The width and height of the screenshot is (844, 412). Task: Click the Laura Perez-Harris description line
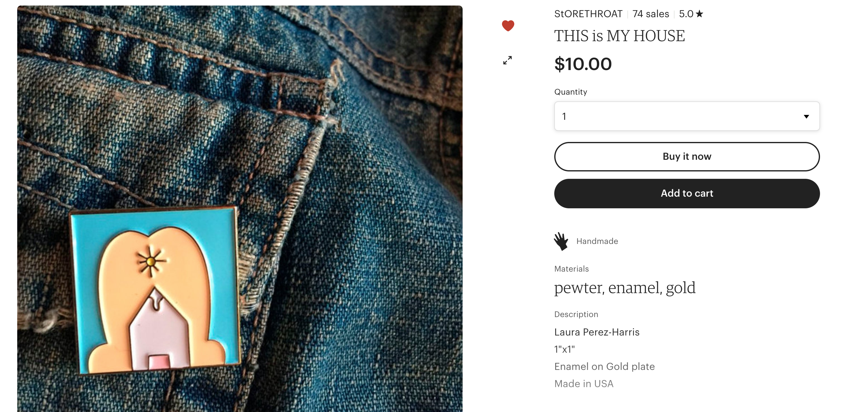[x=597, y=332]
